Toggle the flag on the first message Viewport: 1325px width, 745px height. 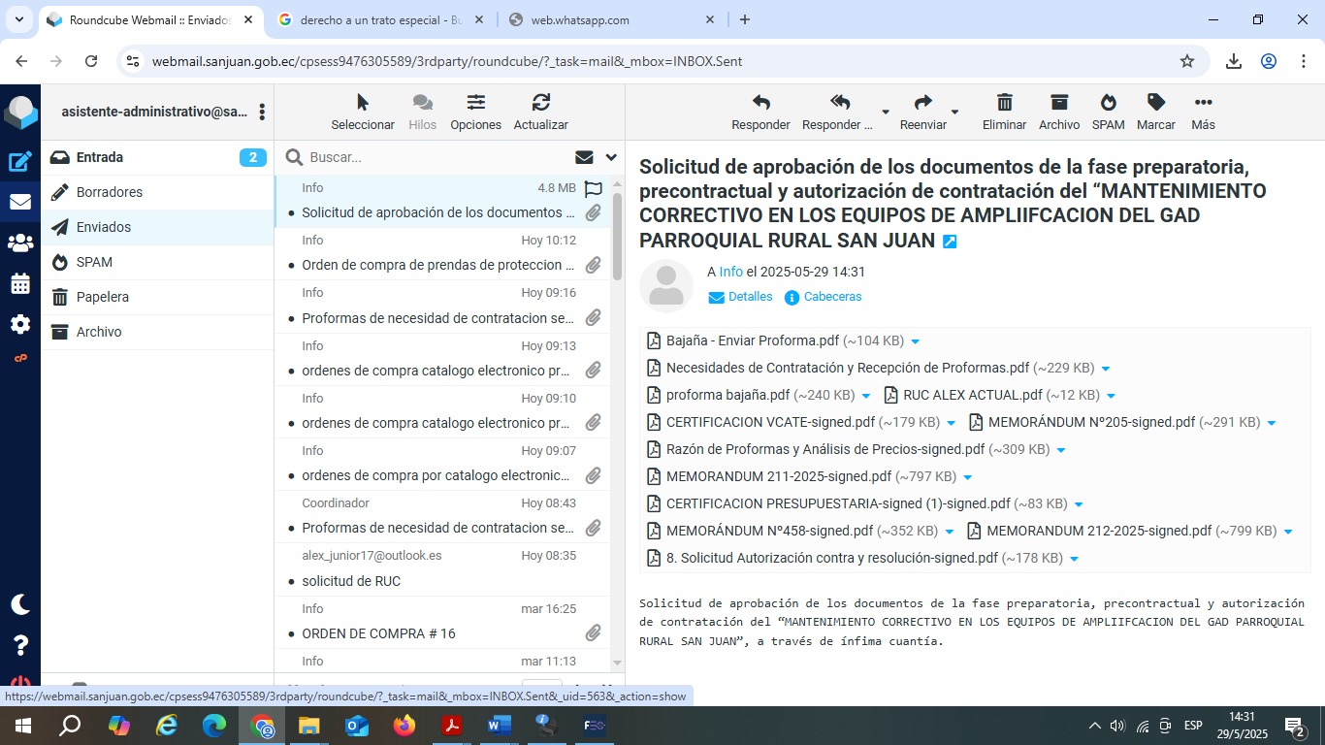coord(594,188)
